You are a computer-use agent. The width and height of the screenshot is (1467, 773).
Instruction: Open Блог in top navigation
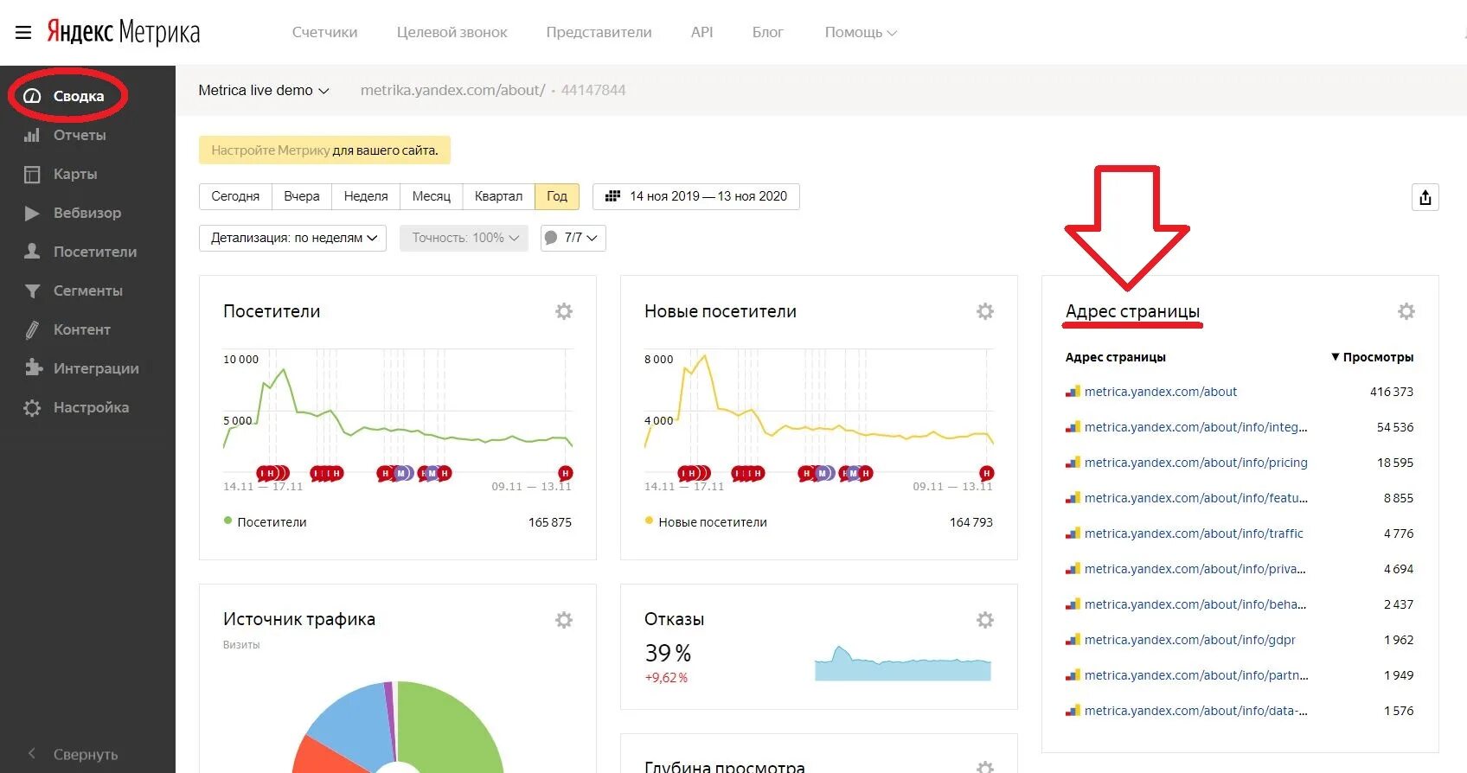pyautogui.click(x=767, y=32)
